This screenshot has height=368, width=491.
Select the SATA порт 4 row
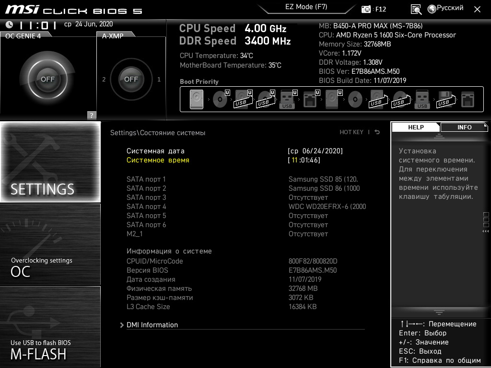point(245,206)
